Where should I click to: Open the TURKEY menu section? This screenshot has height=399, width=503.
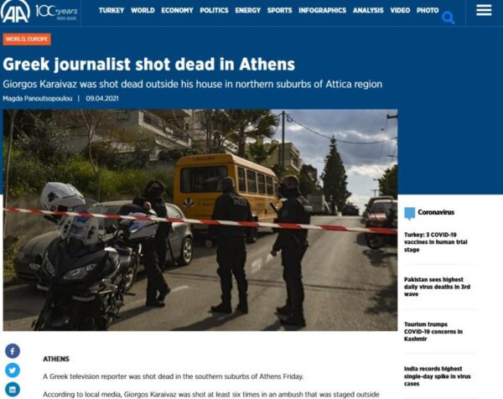111,11
